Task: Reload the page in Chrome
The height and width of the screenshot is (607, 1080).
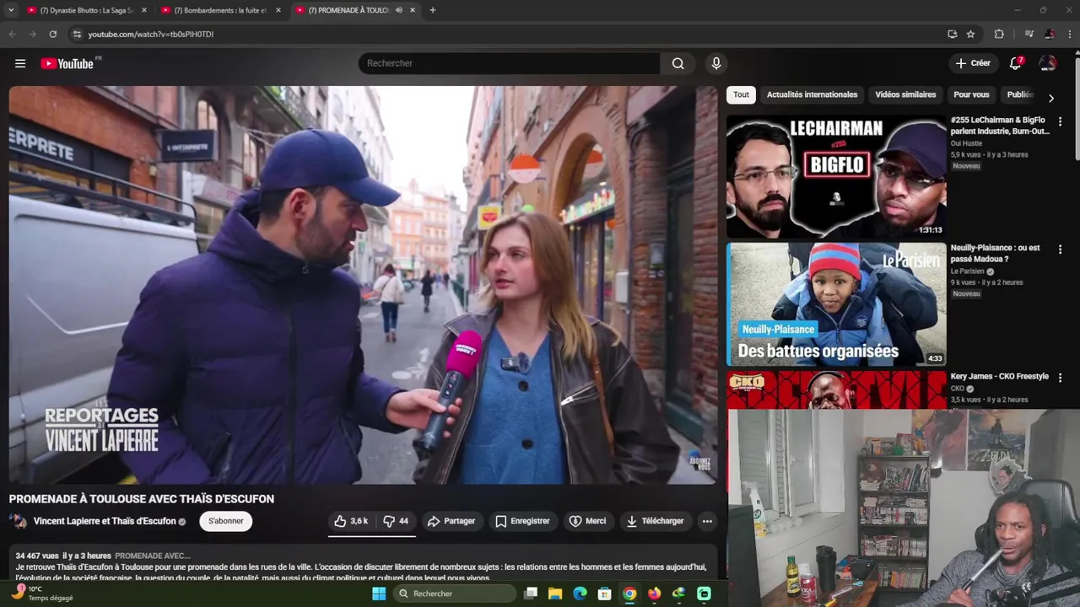Action: [52, 34]
